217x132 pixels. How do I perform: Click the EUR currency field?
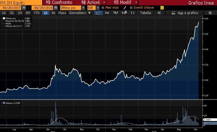(x=91, y=8)
